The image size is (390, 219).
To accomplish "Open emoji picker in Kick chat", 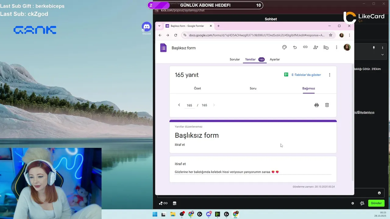I will point(379,193).
